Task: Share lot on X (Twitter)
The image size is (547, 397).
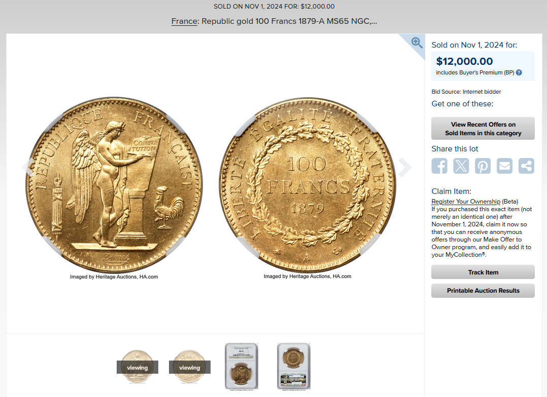Action: (x=461, y=166)
